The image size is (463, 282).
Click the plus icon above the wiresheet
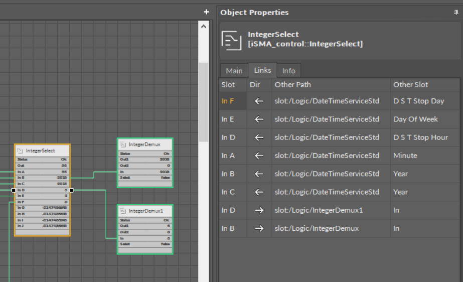point(206,12)
